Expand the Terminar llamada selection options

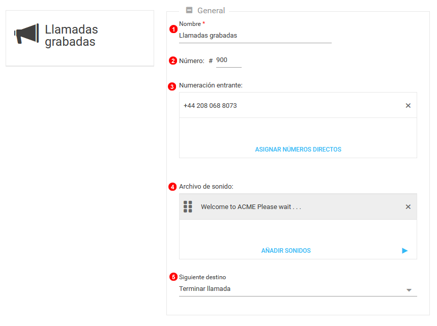click(x=410, y=289)
